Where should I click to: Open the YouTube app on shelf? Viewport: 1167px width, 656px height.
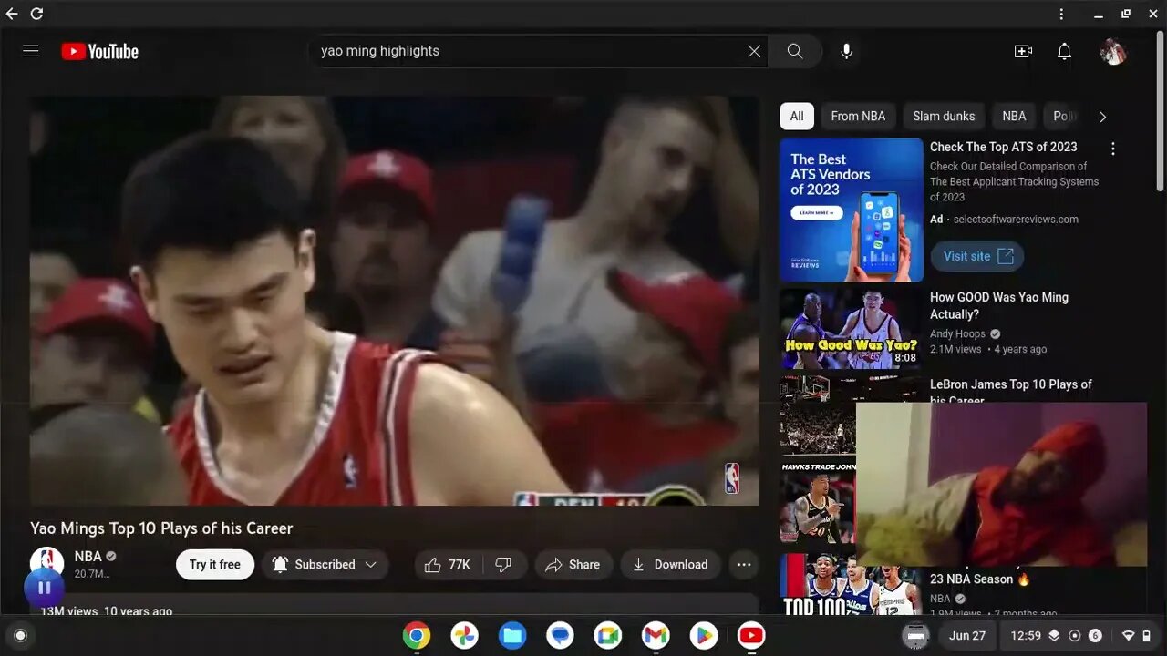pyautogui.click(x=751, y=635)
